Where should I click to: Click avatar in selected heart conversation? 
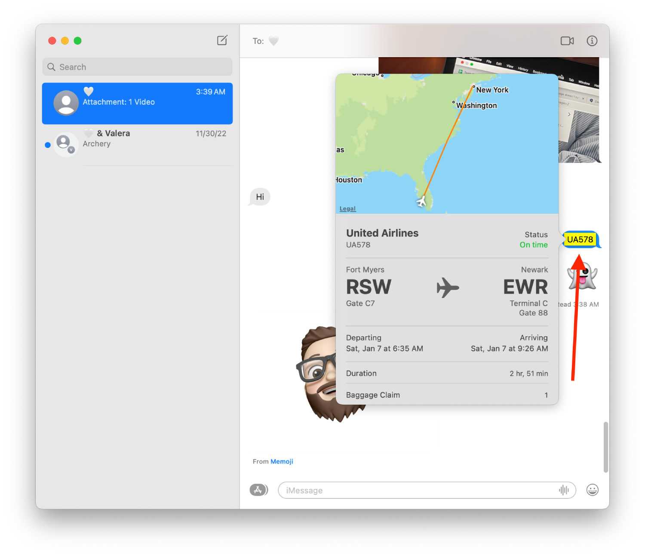pos(66,103)
